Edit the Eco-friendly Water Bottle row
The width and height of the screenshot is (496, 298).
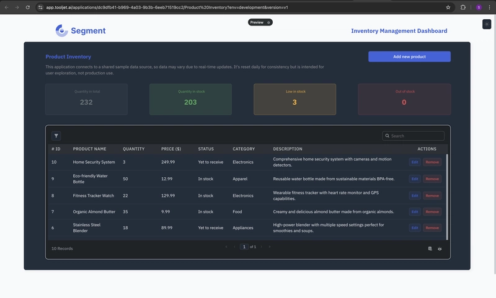(415, 179)
